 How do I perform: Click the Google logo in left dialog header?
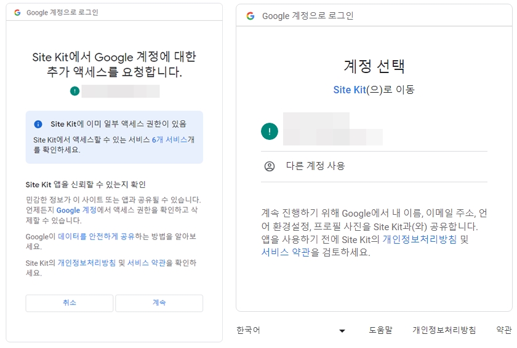click(17, 12)
